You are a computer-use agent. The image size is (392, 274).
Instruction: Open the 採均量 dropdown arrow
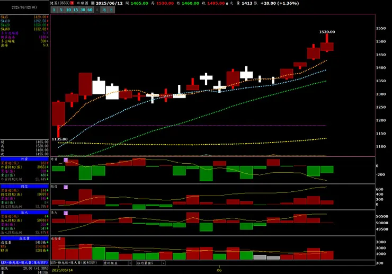(x=164, y=263)
